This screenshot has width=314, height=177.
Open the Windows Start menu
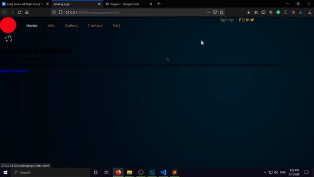(x=5, y=173)
